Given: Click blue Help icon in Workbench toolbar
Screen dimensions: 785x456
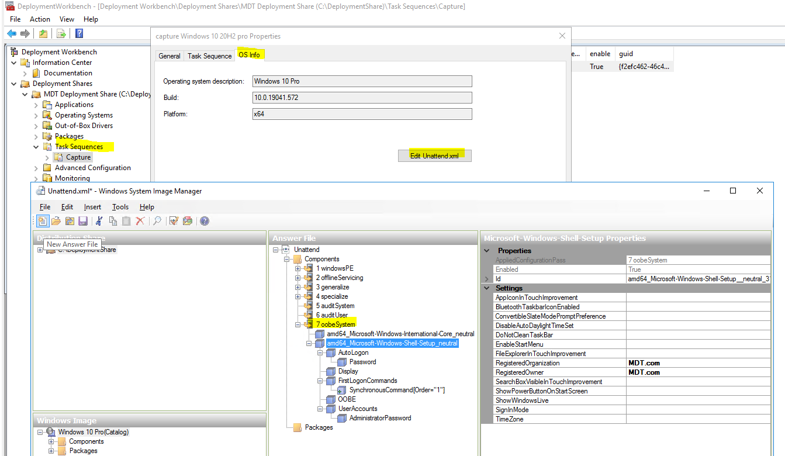Looking at the screenshot, I should tap(78, 33).
